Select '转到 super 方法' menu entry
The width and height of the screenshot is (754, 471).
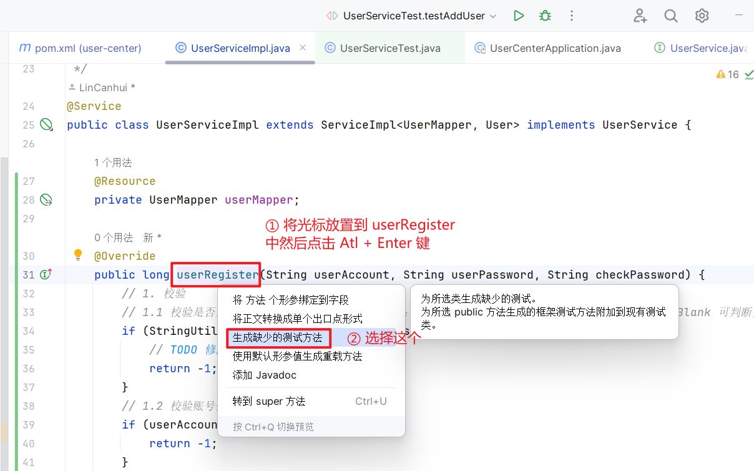coord(269,402)
